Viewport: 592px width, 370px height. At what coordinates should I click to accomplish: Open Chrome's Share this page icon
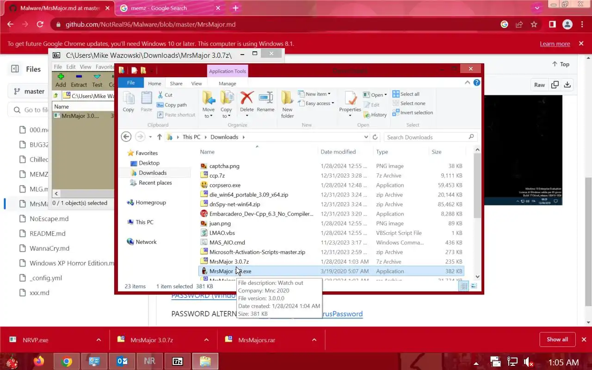point(519,25)
